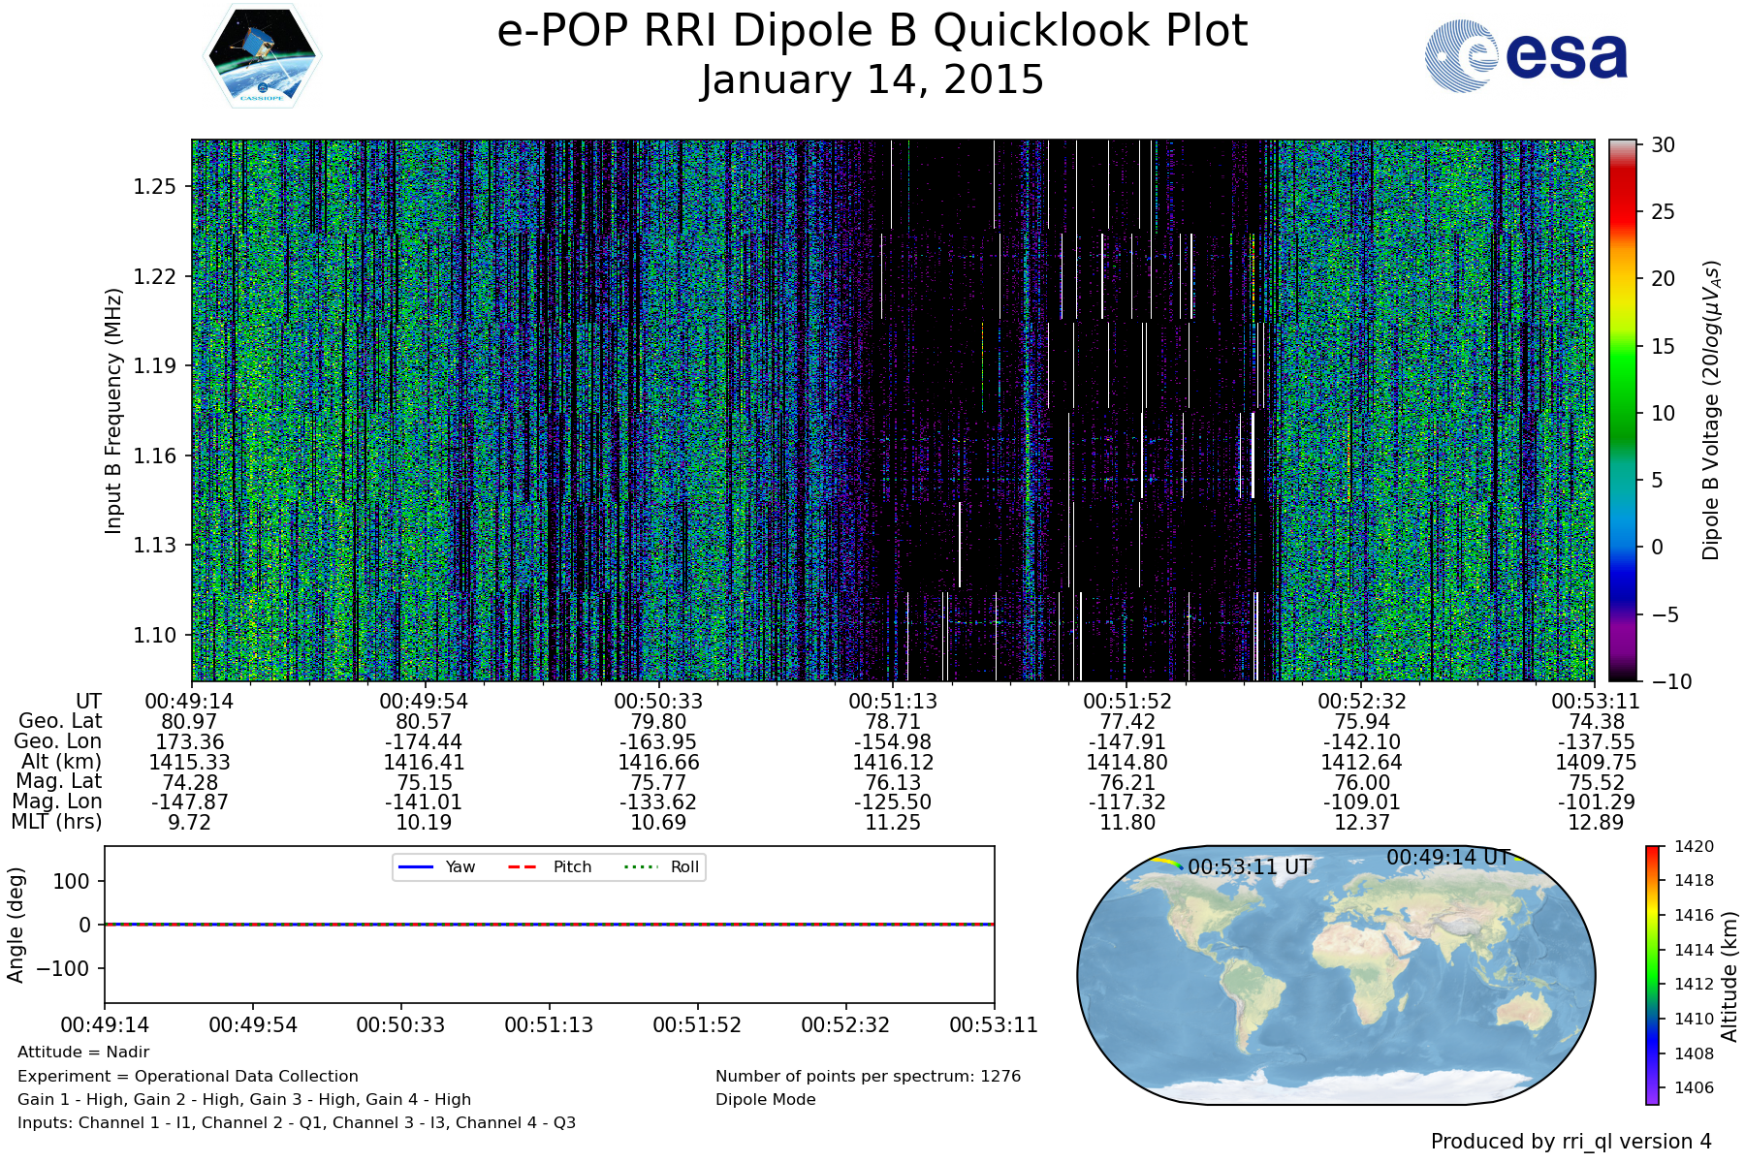Click the Yaw legend entry
Screen dimensions: 1745x1163
(436, 866)
